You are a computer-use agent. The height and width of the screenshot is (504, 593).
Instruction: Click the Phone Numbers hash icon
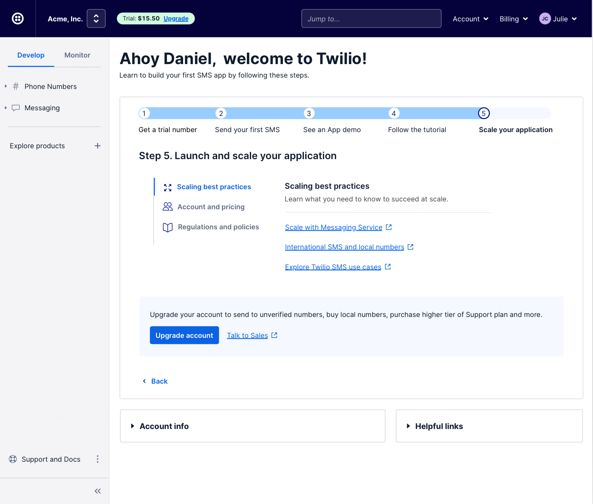(16, 86)
